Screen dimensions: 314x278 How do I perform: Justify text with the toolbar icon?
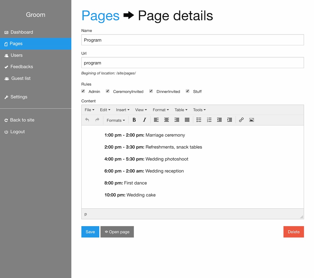pos(187,120)
